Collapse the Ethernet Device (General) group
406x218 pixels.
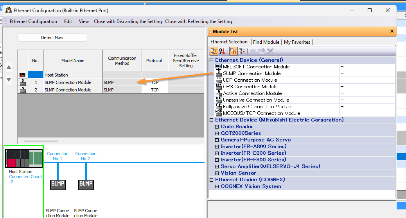(x=212, y=60)
